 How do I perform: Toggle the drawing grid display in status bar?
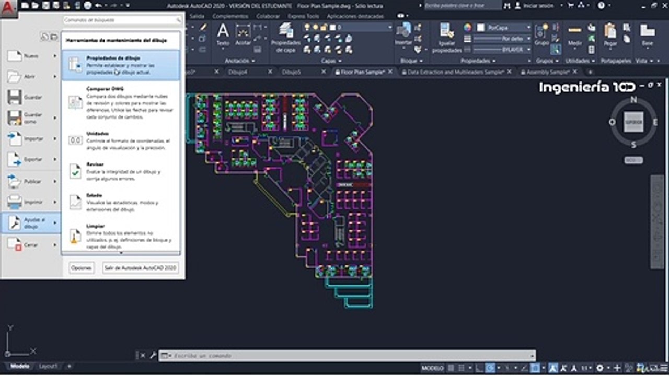coord(452,368)
